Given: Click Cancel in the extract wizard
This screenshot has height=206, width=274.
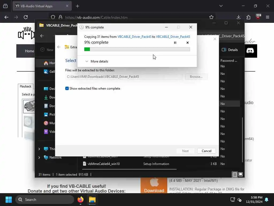Looking at the screenshot, I should pyautogui.click(x=206, y=151).
